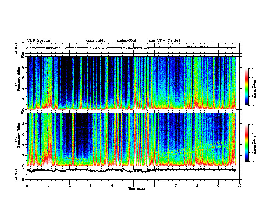Click the "VLF Spectra" plot title

[x=39, y=41]
